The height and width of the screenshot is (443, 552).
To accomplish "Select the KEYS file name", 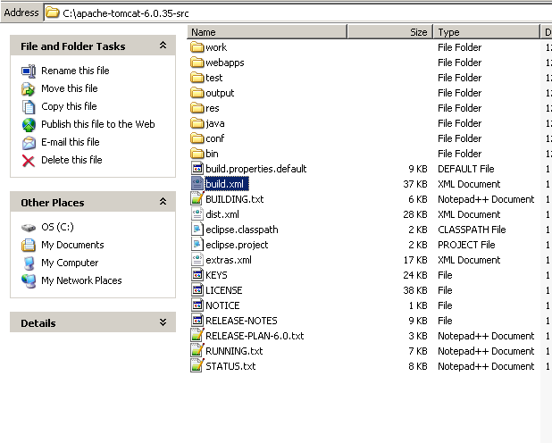I will 216,275.
